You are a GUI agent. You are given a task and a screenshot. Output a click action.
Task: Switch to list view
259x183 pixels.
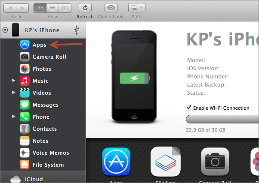click(x=52, y=8)
